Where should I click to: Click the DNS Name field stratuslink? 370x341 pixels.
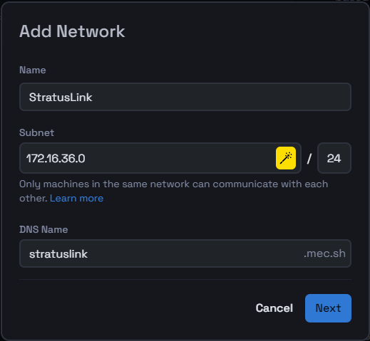[x=185, y=253]
